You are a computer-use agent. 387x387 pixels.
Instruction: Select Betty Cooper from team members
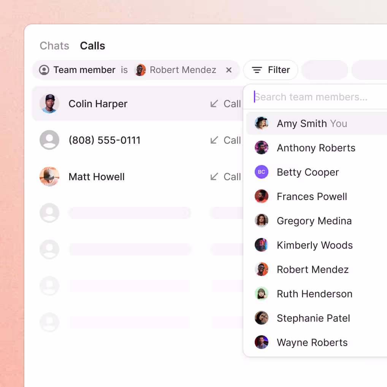[317, 172]
